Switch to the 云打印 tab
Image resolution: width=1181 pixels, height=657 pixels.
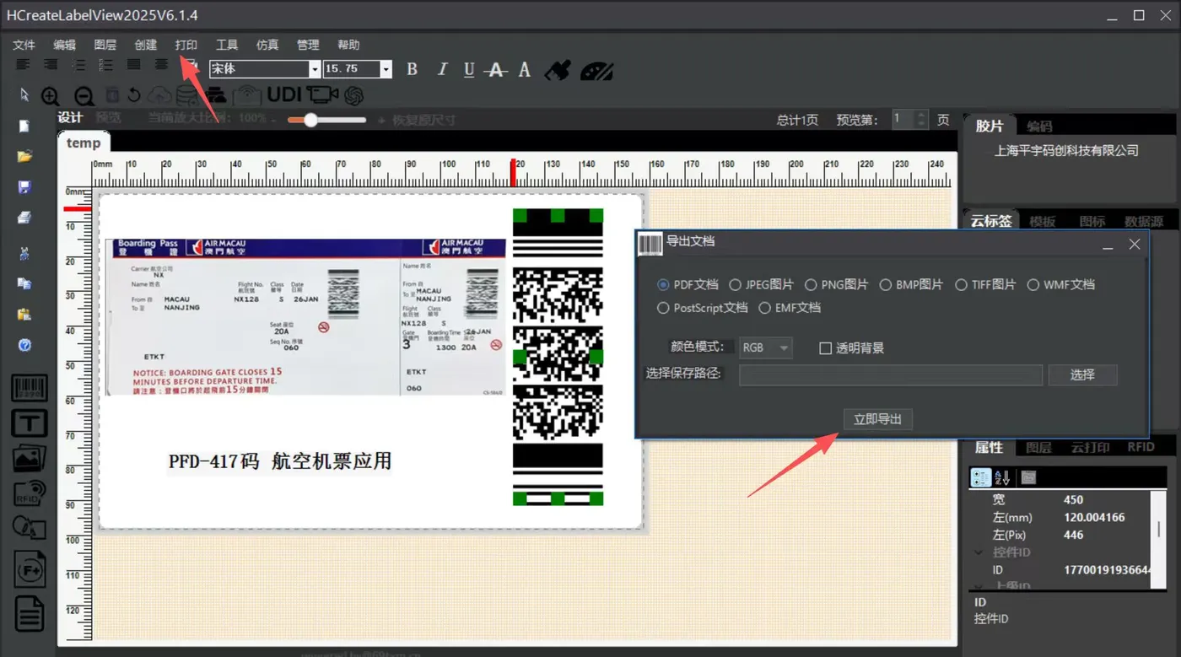[x=1091, y=447]
